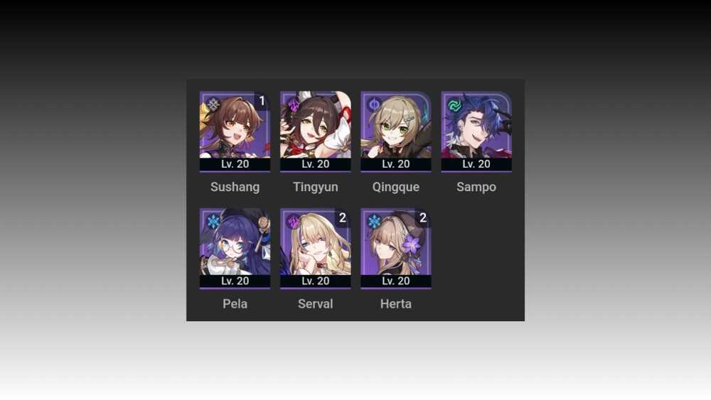Click the Ice element icon on Herta's card
This screenshot has height=400, width=711.
pos(374,222)
